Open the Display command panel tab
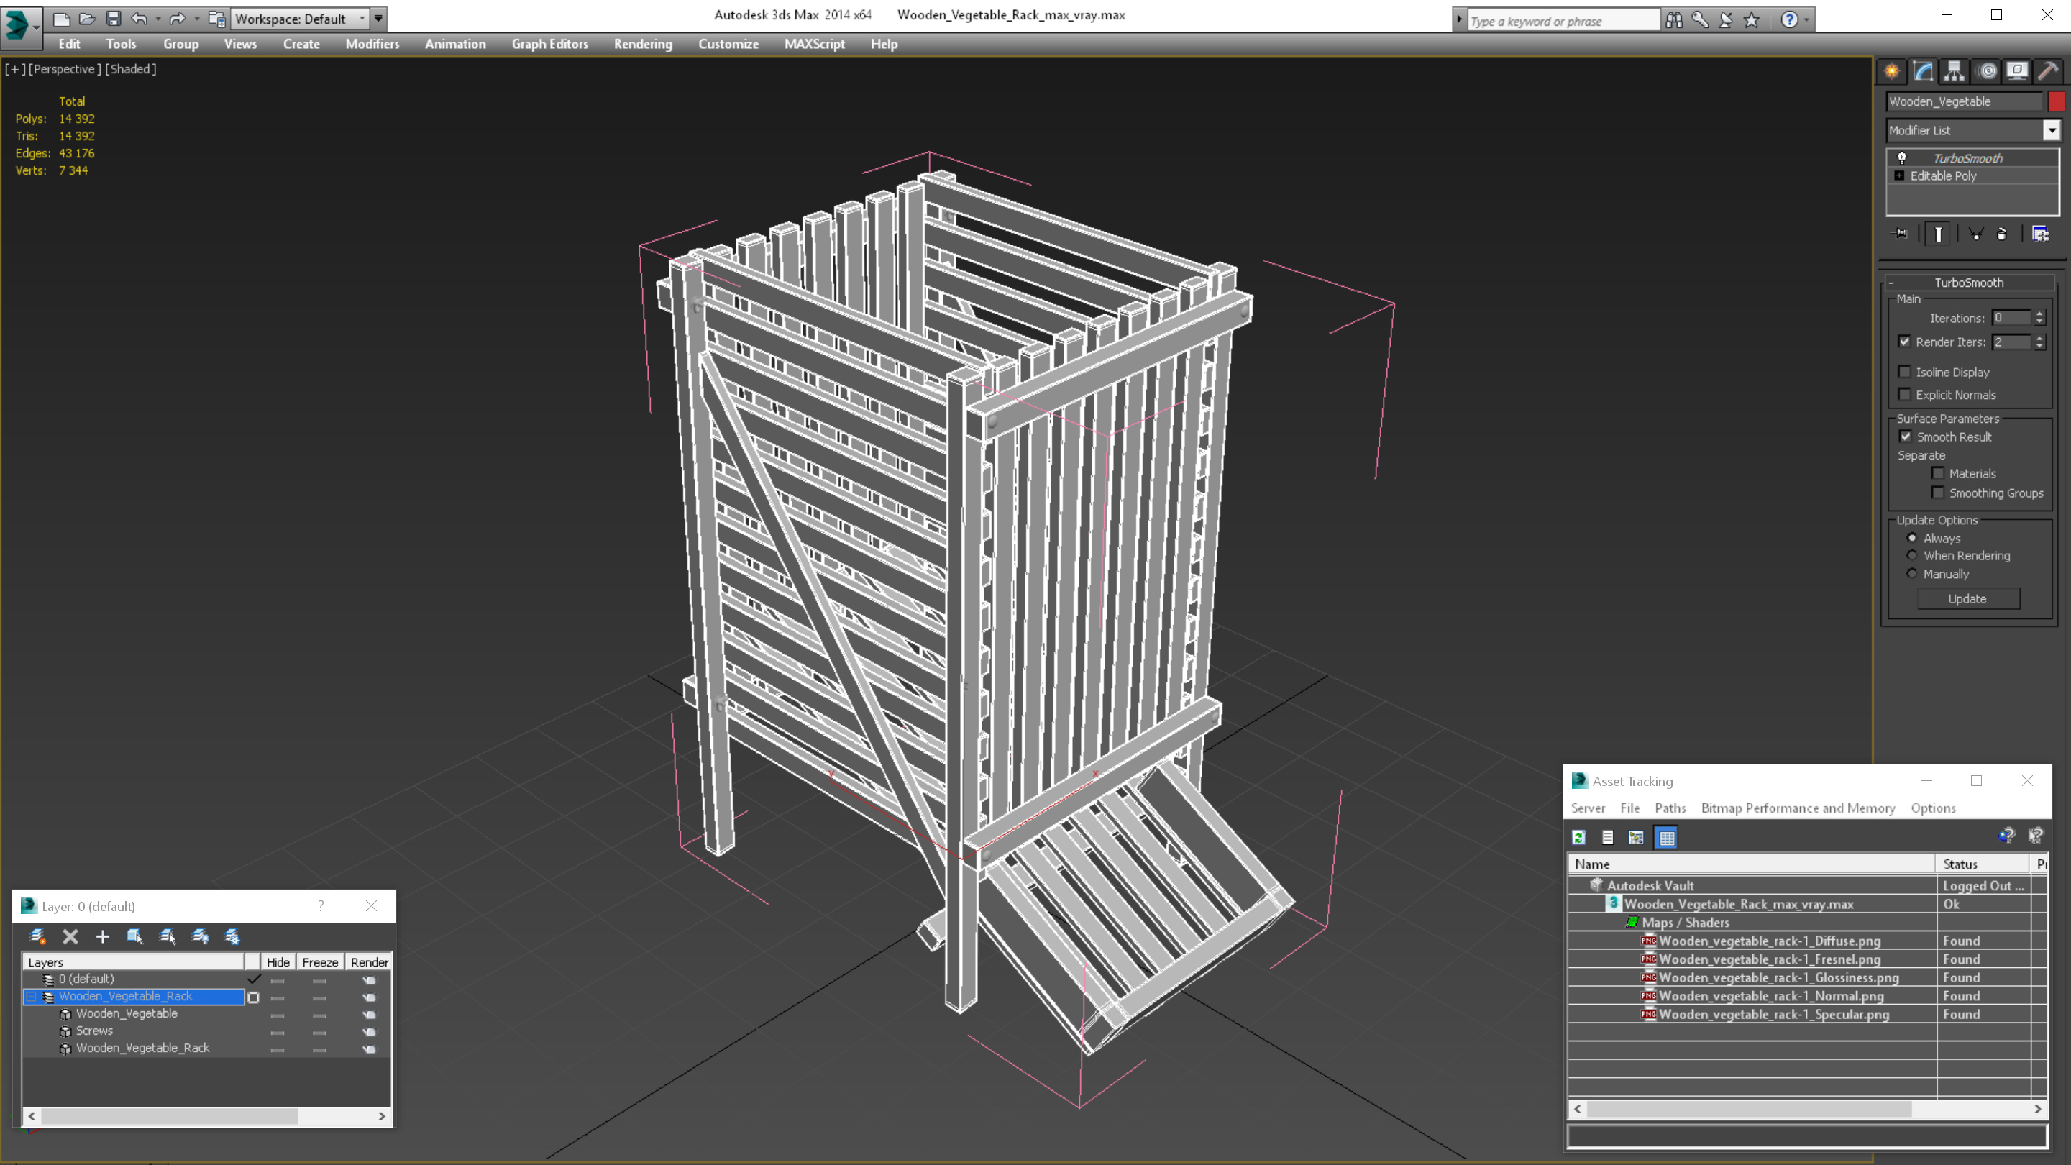This screenshot has width=2071, height=1165. click(x=2017, y=72)
